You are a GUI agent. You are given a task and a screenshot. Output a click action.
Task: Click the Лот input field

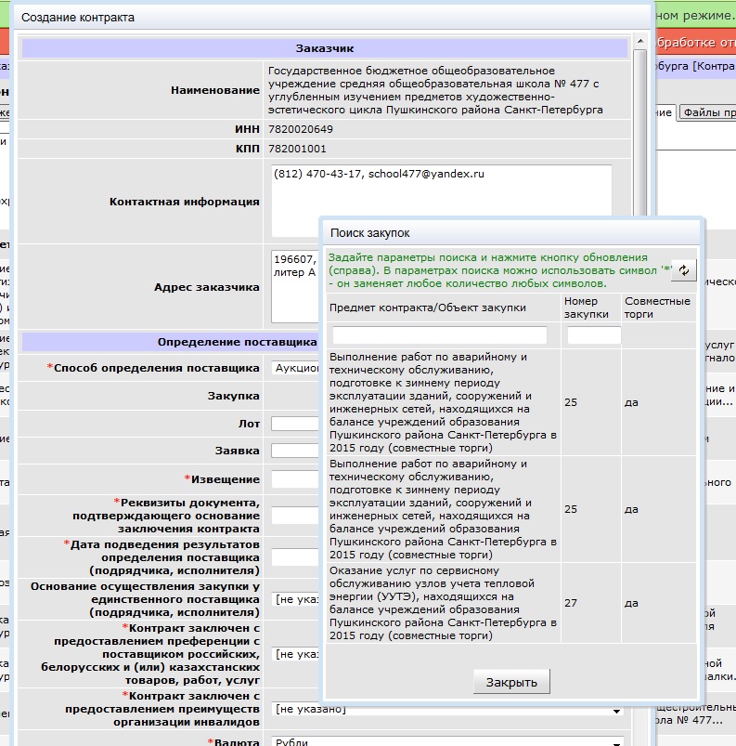(x=295, y=424)
